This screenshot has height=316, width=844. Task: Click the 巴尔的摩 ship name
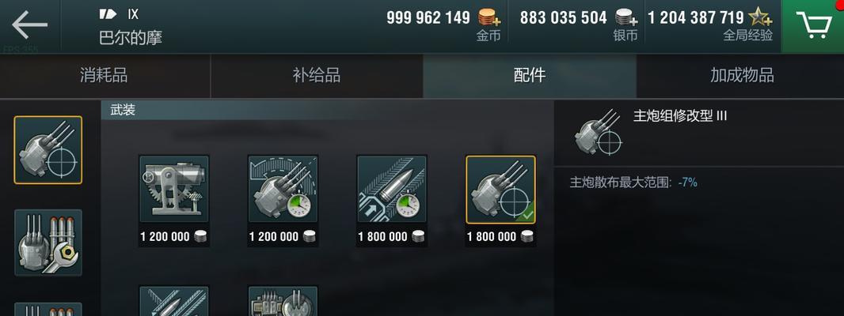[131, 38]
